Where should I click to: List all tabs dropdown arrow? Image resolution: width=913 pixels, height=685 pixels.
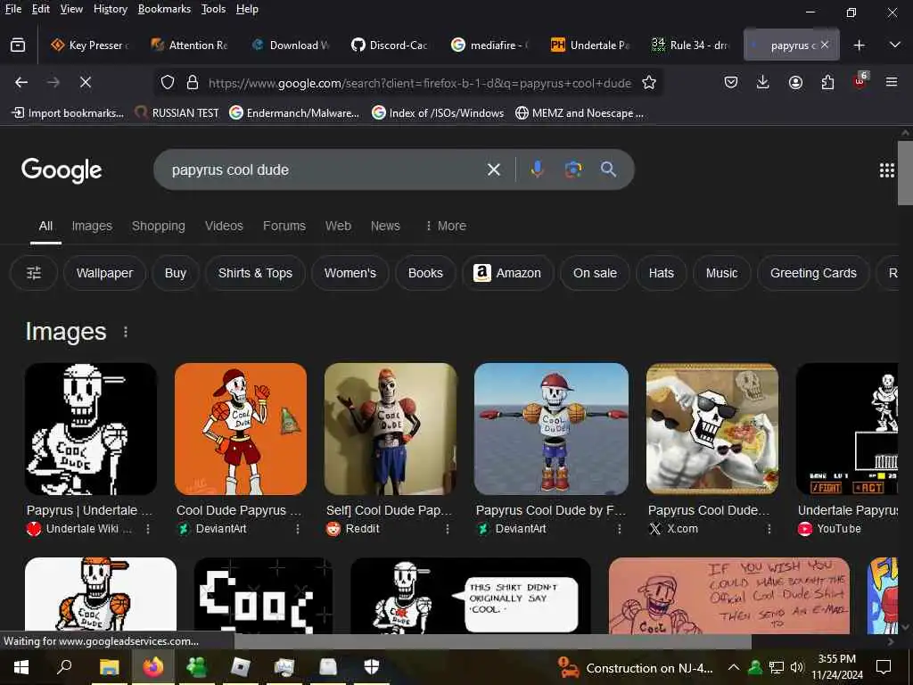pos(895,45)
